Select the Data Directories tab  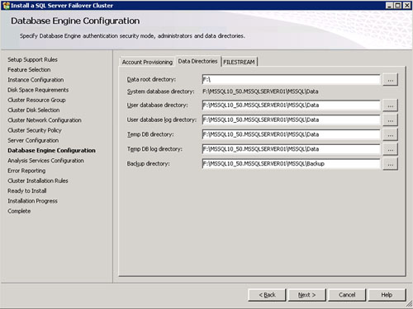click(197, 61)
